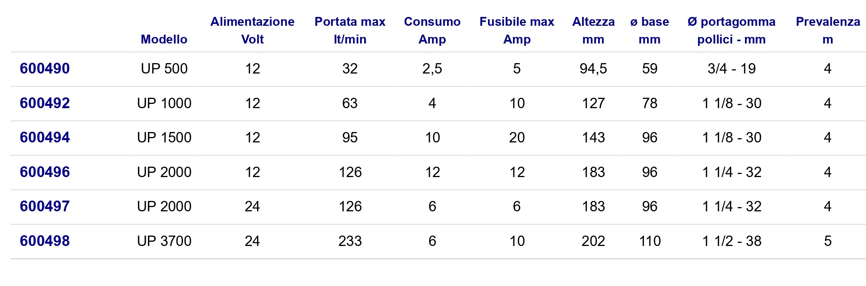Click the Consumo Amp column header

click(432, 30)
